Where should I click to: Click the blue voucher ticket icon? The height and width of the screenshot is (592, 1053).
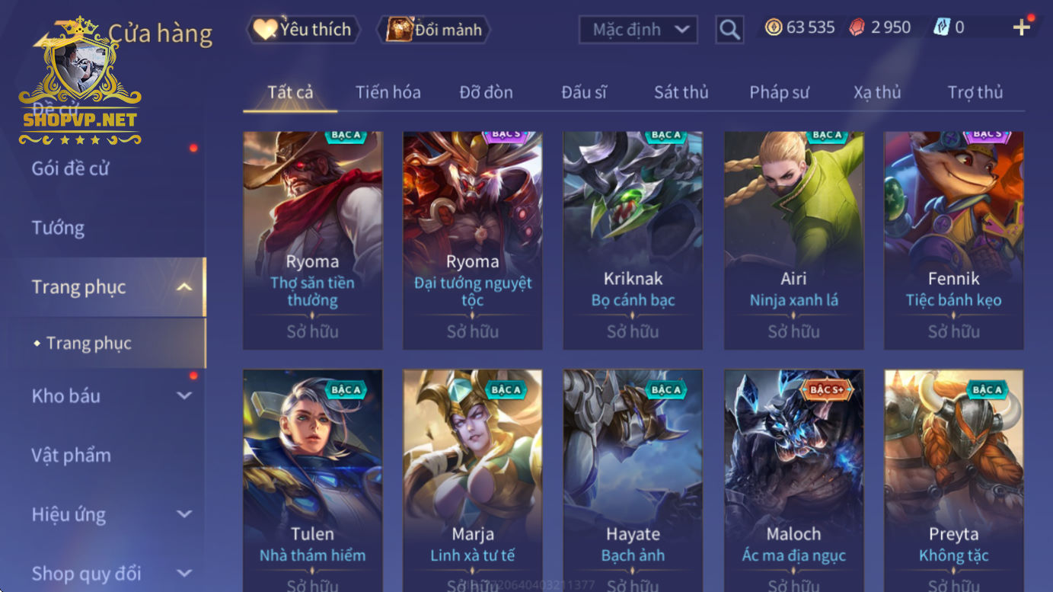coord(942,27)
